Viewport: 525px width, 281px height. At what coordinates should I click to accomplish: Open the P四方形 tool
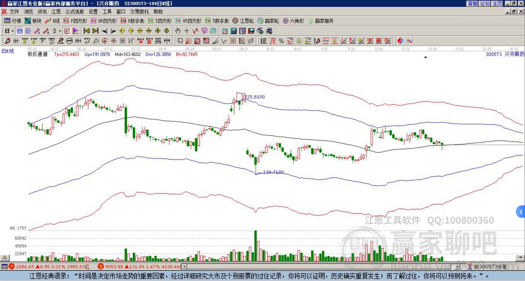pyautogui.click(x=75, y=21)
